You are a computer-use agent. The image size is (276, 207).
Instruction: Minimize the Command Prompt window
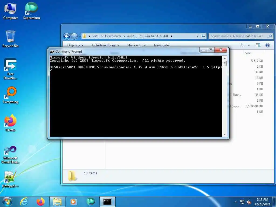pos(203,50)
